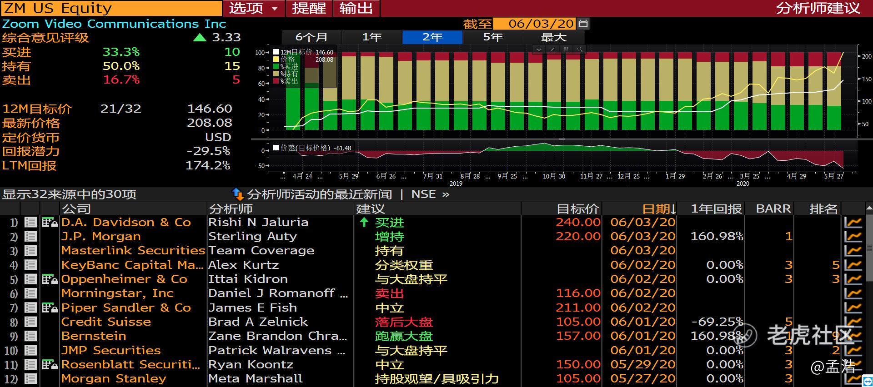This screenshot has height=387, width=873.
Task: Edit the as-of date field 06/03/20
Action: [535, 24]
